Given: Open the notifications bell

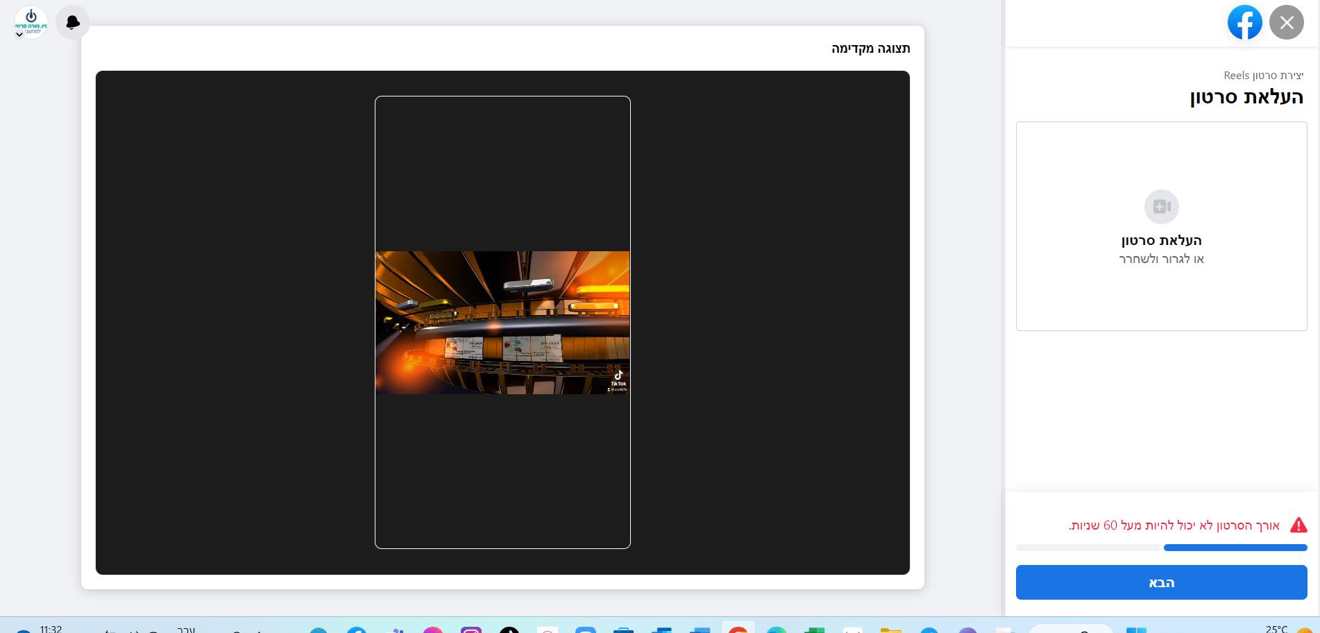Looking at the screenshot, I should pos(72,23).
